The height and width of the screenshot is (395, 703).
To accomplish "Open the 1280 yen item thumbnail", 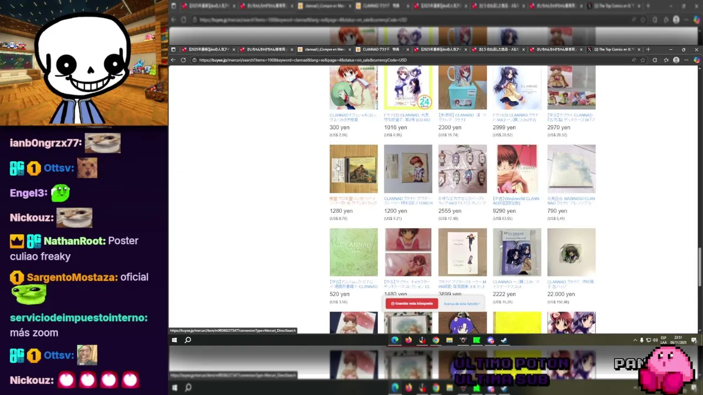I will pos(354,169).
